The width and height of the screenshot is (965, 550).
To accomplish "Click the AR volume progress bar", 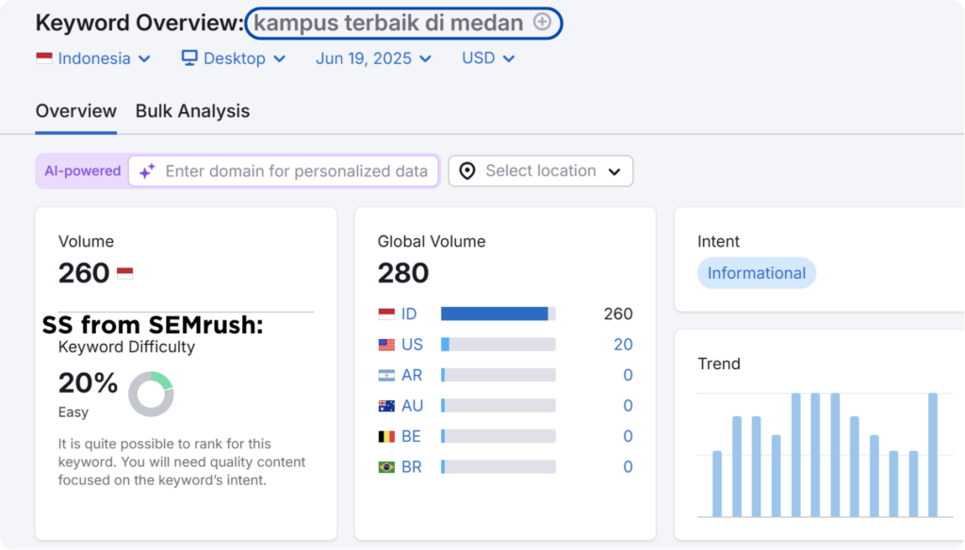I will coord(499,375).
